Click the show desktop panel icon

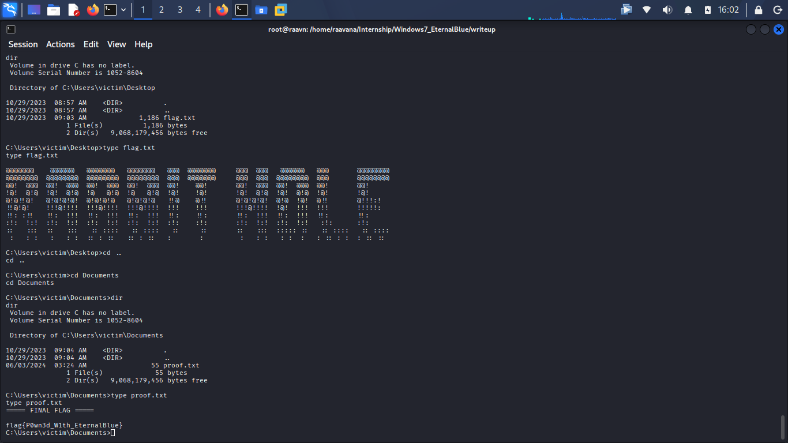click(x=34, y=10)
